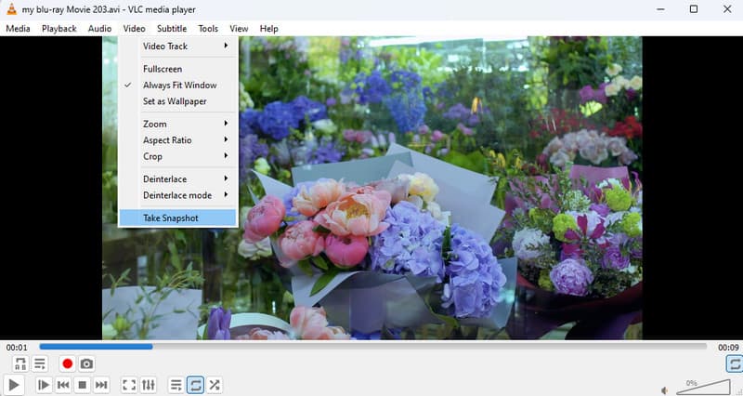The height and width of the screenshot is (396, 743).
Task: Choose Set as Wallpaper
Action: coord(177,101)
